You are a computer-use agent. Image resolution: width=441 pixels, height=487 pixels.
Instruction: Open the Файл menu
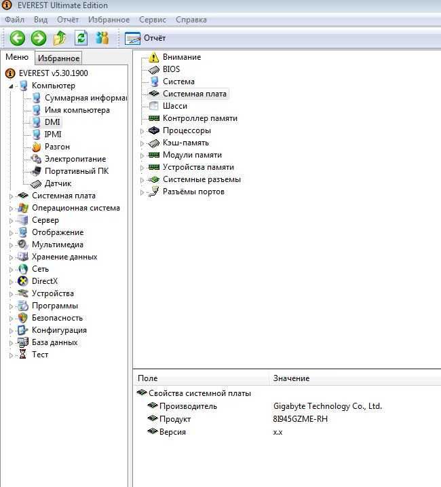[14, 20]
